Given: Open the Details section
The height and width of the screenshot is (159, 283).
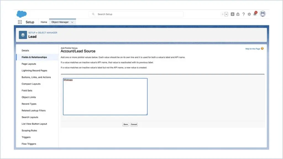Looking at the screenshot, I should [x=25, y=51].
